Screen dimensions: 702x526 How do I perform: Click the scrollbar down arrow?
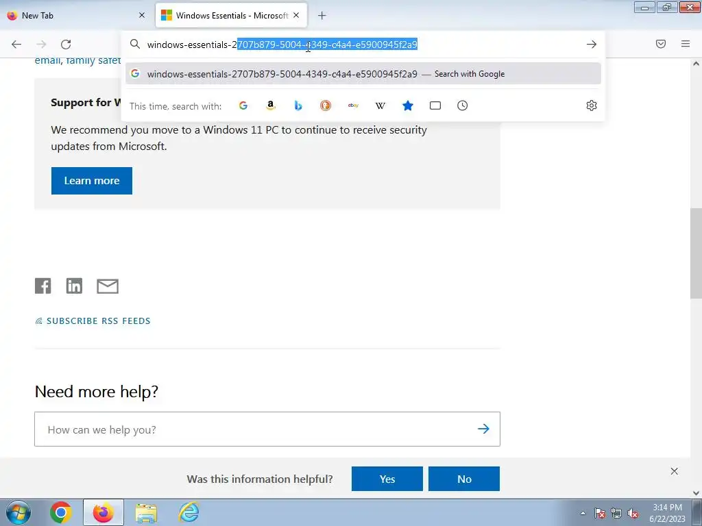pyautogui.click(x=697, y=493)
